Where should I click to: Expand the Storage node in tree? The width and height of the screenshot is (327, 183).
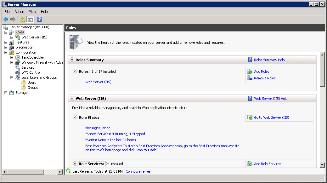click(6, 93)
